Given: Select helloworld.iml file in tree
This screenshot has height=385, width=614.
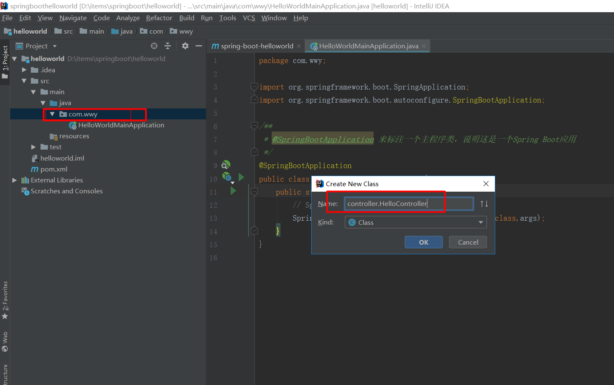Looking at the screenshot, I should coord(58,158).
